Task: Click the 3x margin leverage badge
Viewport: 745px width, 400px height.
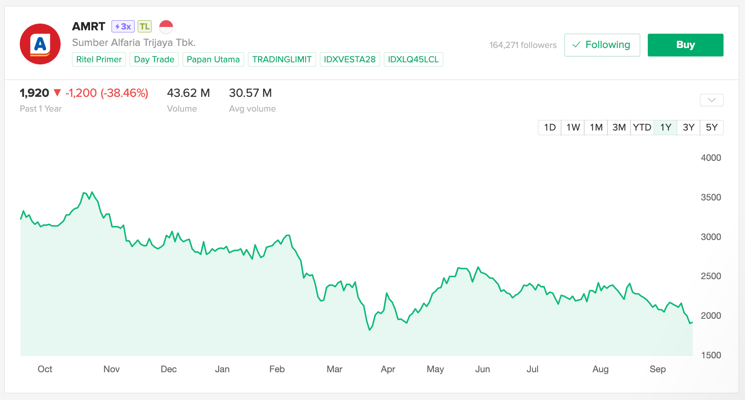Action: pos(123,27)
